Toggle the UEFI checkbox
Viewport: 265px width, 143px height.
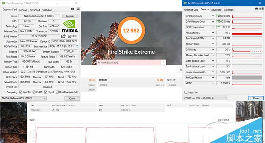69,36
